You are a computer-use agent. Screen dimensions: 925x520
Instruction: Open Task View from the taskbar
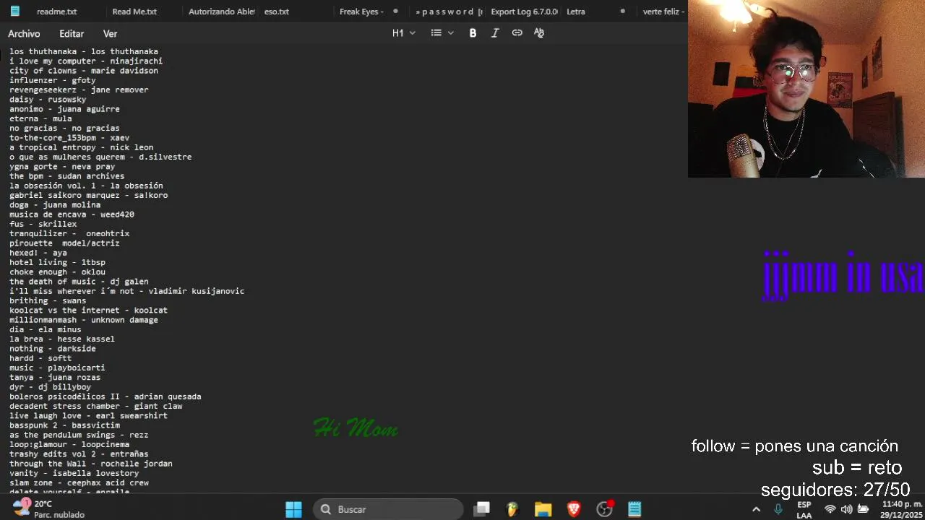coord(482,509)
